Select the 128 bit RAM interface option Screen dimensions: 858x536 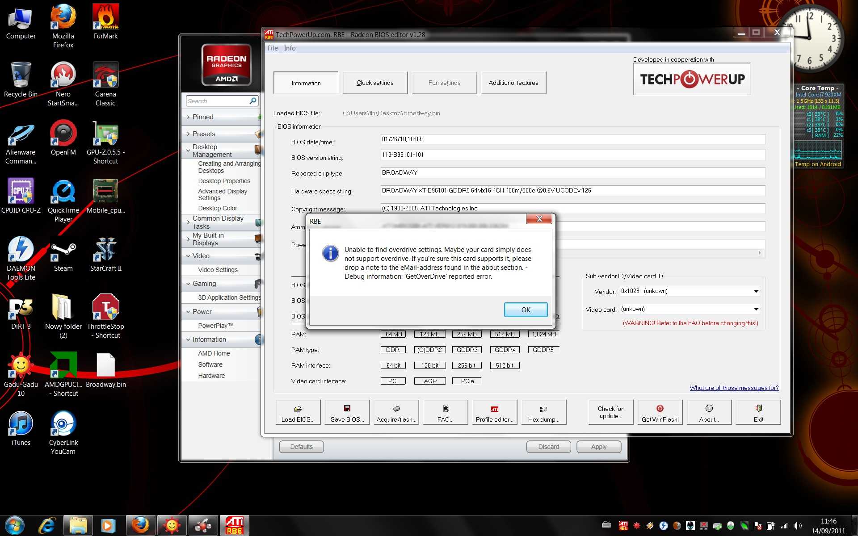click(x=430, y=365)
